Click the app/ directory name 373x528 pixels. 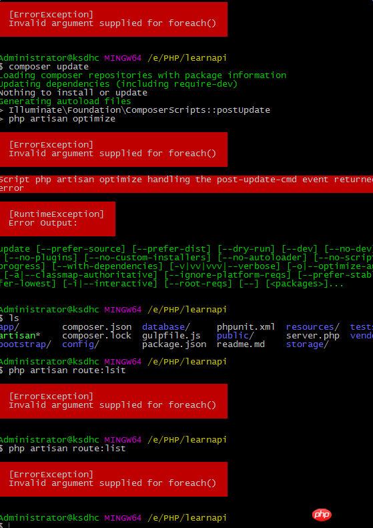point(10,327)
